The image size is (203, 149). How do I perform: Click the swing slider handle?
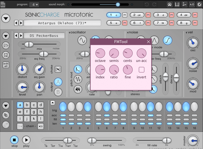92,140
